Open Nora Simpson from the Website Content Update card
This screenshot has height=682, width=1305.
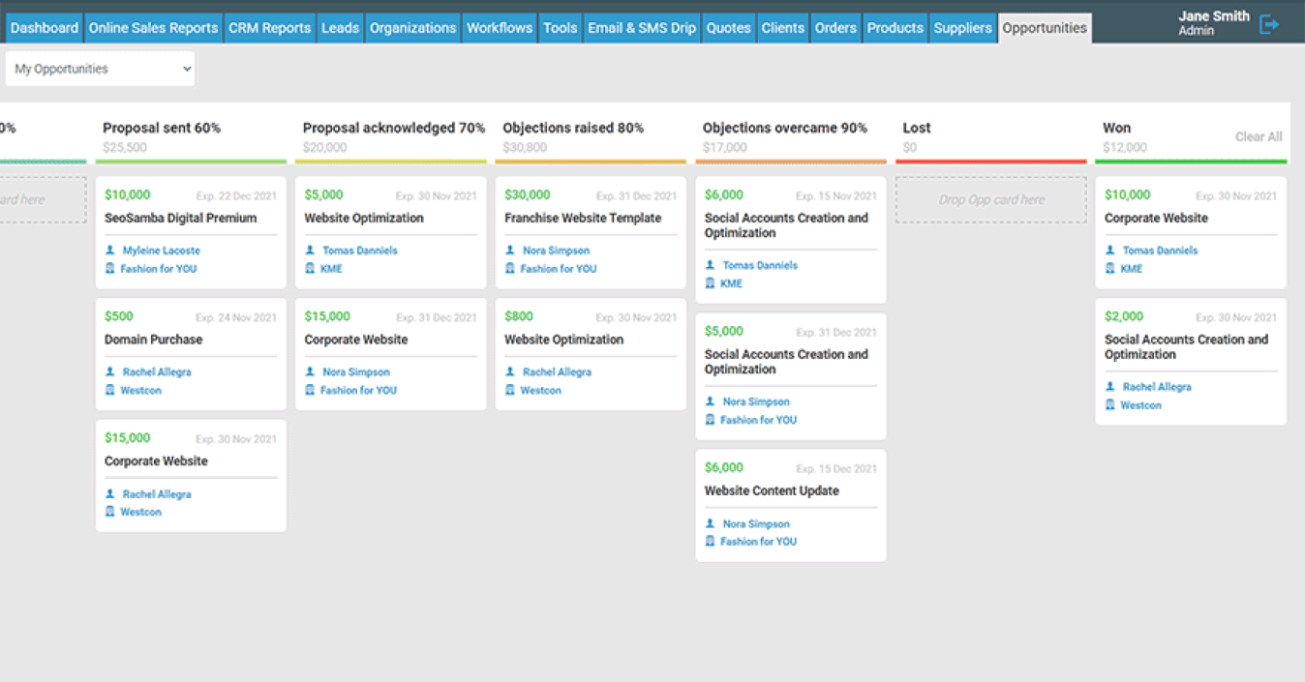click(756, 522)
